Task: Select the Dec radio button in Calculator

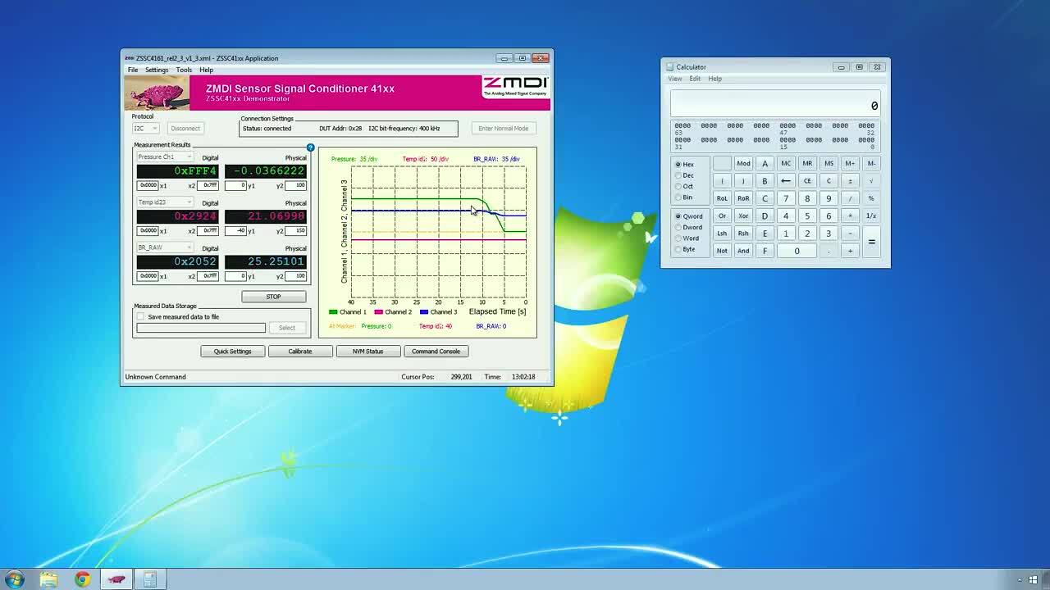Action: [678, 175]
